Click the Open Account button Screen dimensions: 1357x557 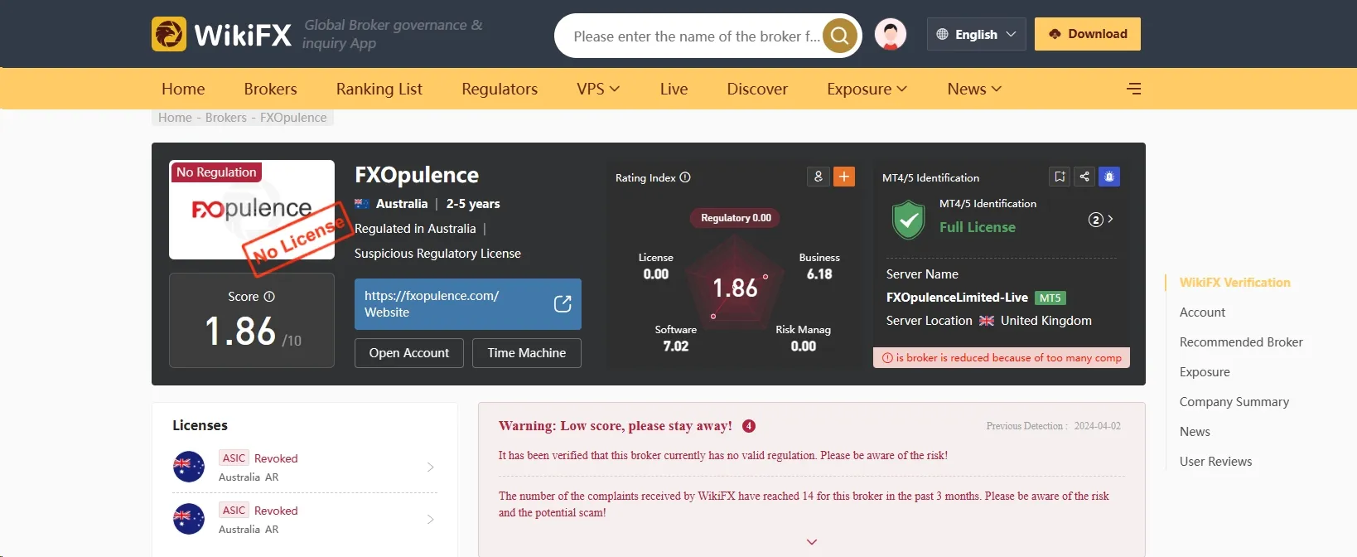coord(409,353)
